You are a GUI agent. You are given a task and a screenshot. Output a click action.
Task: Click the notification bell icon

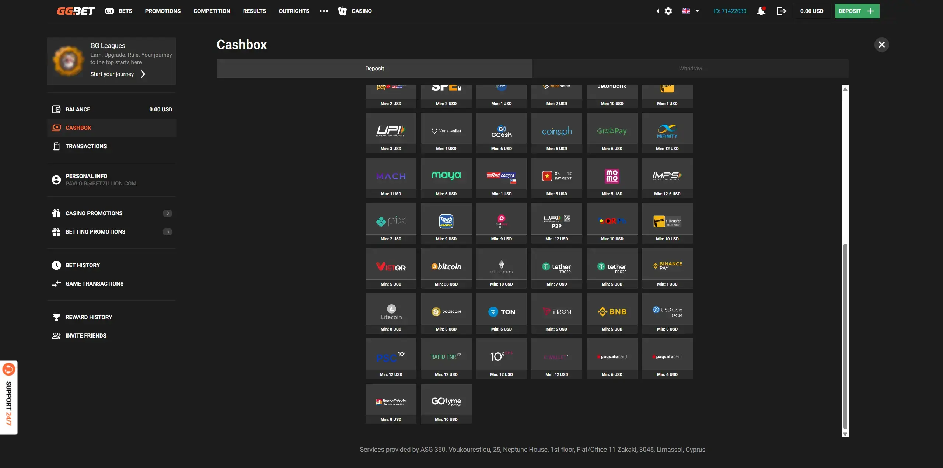(761, 11)
